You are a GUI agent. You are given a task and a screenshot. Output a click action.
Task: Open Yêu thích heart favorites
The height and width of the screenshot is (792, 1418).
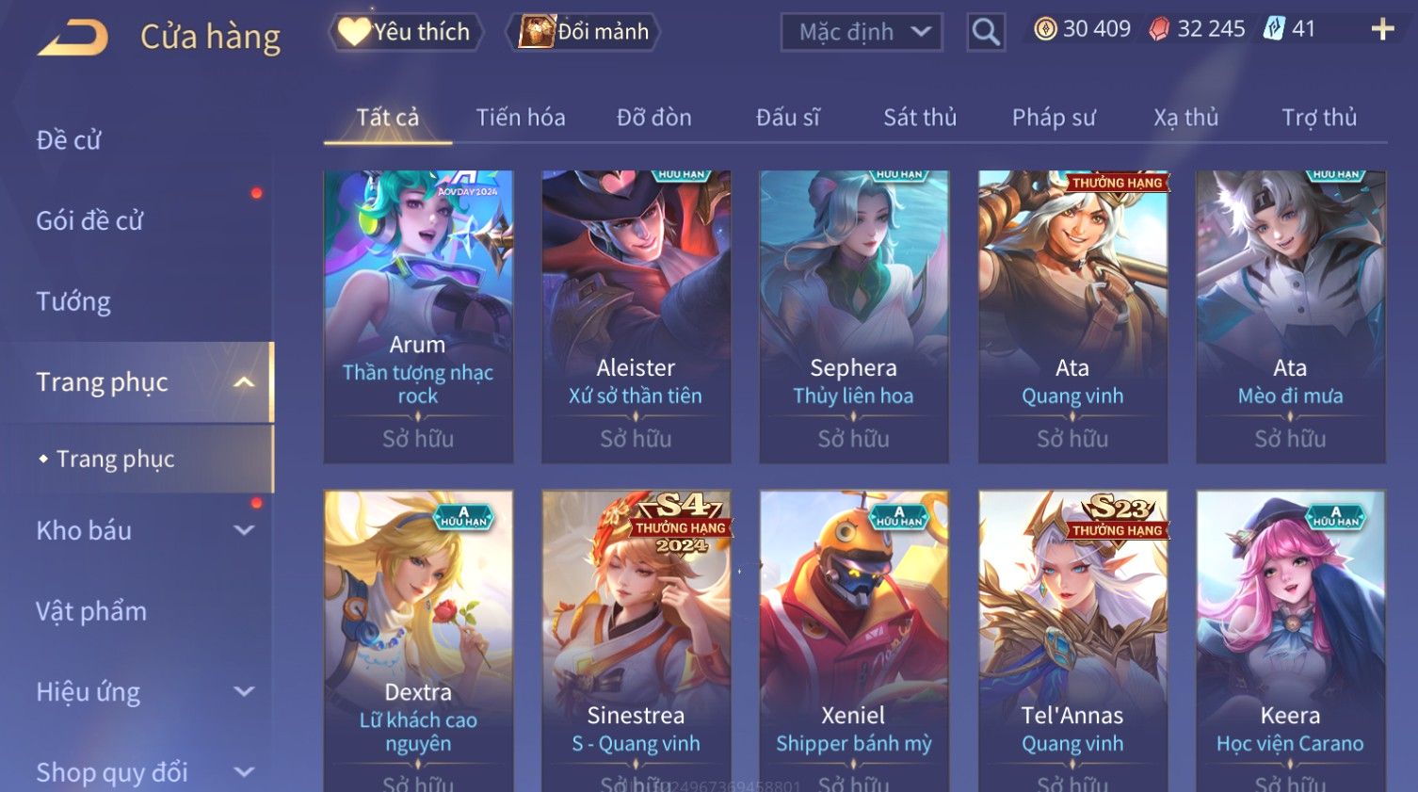(405, 32)
